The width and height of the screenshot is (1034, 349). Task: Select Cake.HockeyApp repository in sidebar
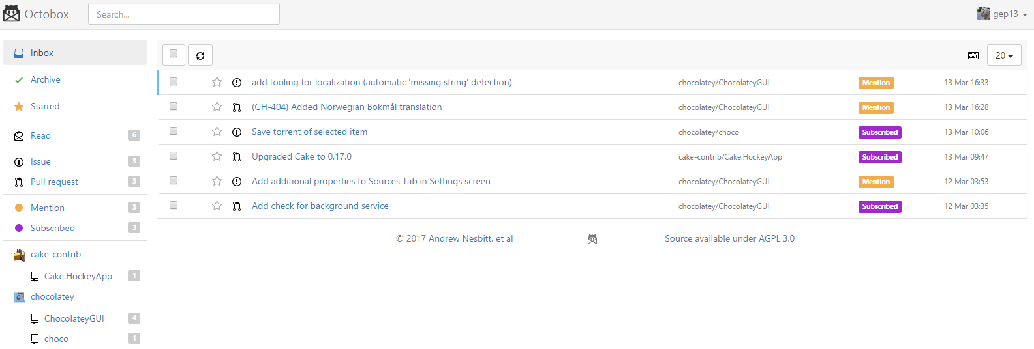click(x=78, y=276)
